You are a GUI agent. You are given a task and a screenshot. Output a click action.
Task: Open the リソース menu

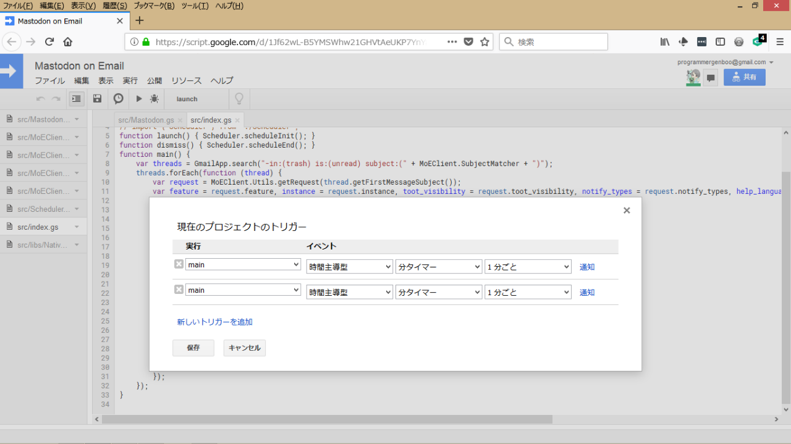coord(186,81)
